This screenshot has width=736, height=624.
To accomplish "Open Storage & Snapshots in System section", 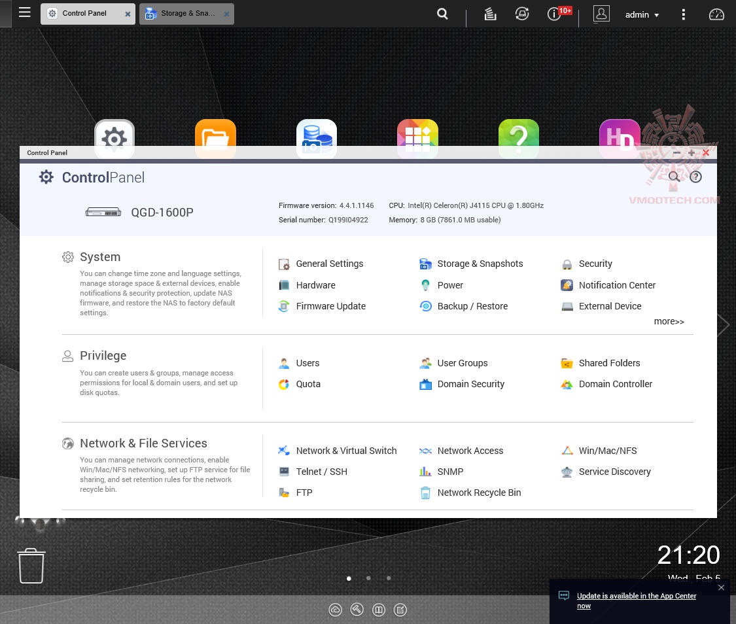I will 471,264.
